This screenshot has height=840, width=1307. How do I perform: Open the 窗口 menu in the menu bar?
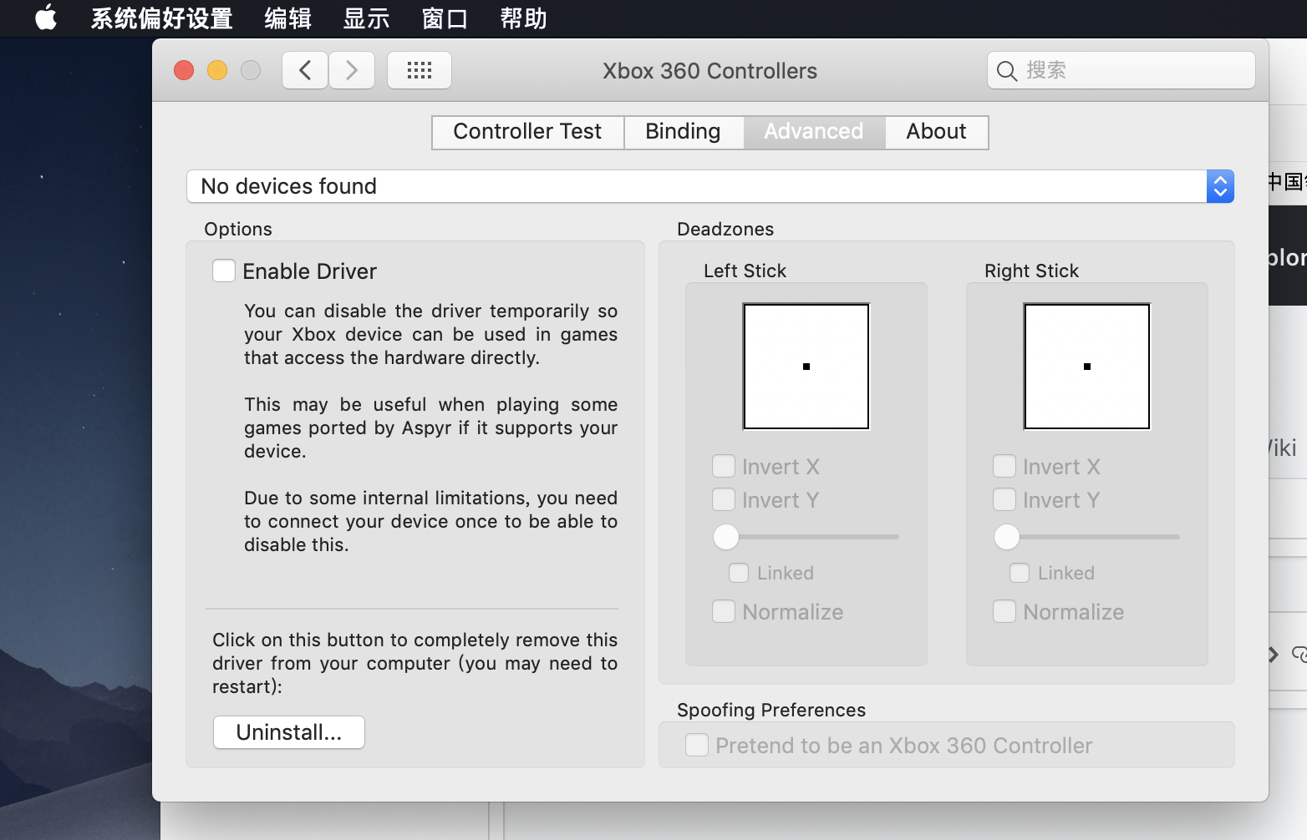point(444,18)
